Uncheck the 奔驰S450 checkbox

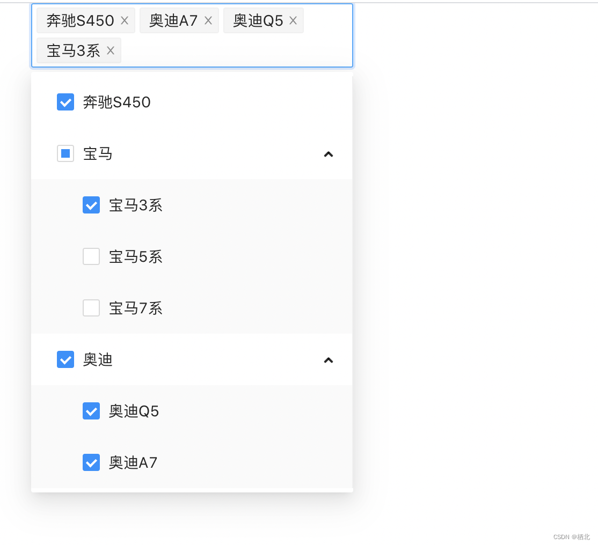click(65, 102)
